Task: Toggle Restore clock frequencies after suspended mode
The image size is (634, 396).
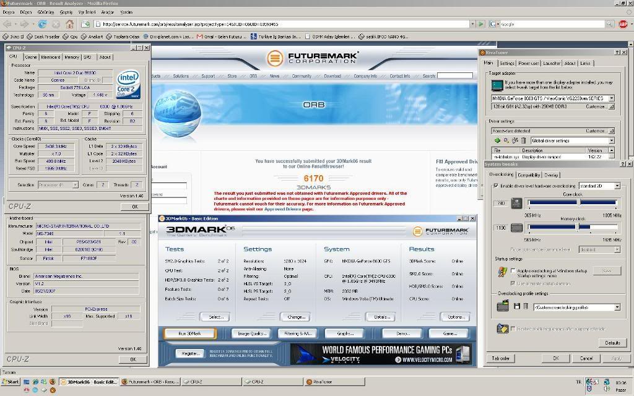Action: tap(513, 329)
